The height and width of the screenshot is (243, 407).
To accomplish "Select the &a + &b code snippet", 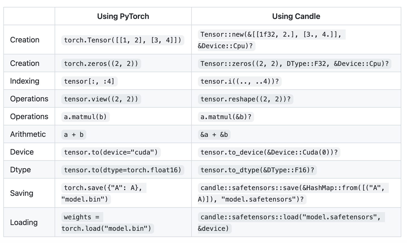I will tap(214, 134).
